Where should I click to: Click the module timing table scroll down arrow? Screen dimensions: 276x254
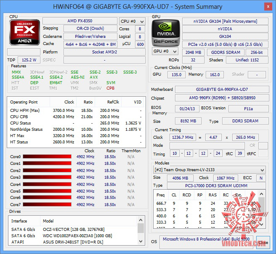coord(262,225)
